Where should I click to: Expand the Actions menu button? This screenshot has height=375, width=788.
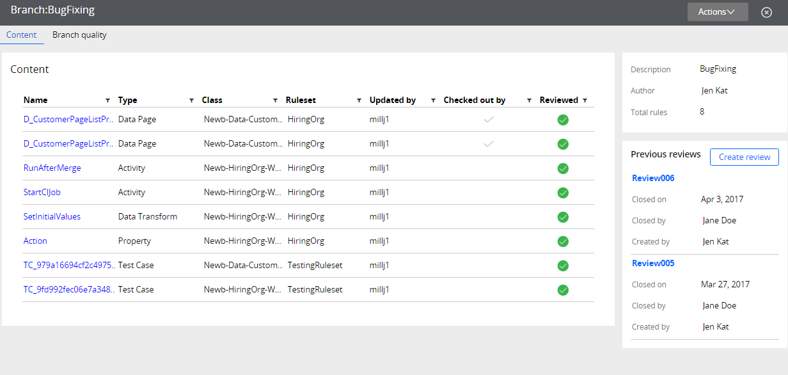click(x=718, y=12)
